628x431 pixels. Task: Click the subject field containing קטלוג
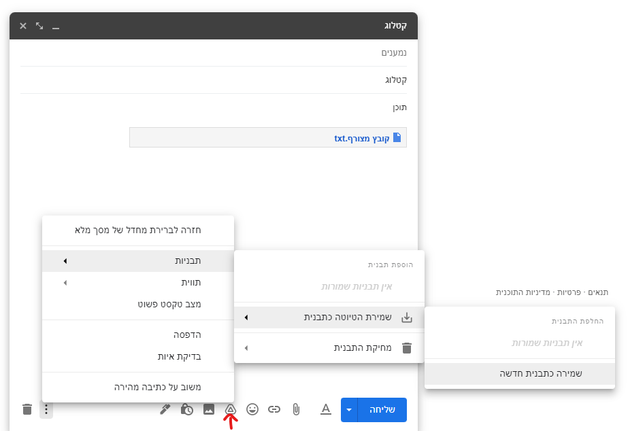[x=214, y=80]
